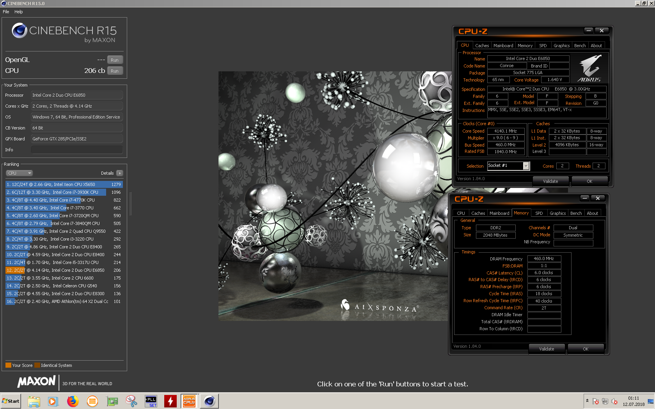
Task: Open Bench tab in upper CPU-Z window
Action: pos(580,46)
